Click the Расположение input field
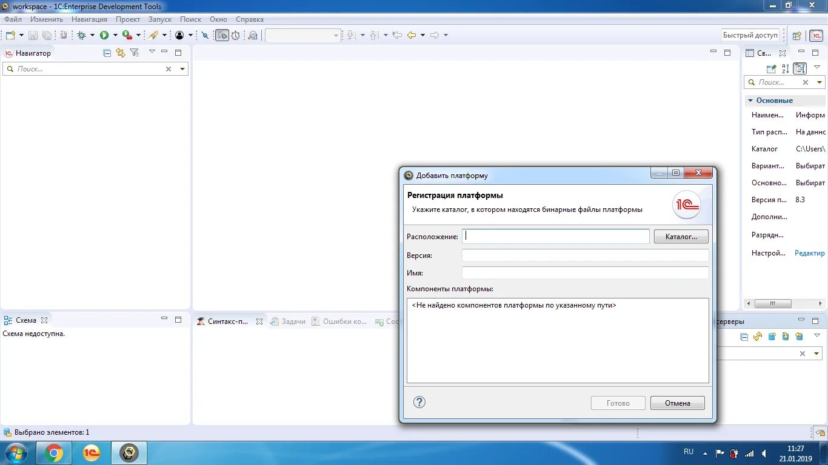 pyautogui.click(x=556, y=236)
